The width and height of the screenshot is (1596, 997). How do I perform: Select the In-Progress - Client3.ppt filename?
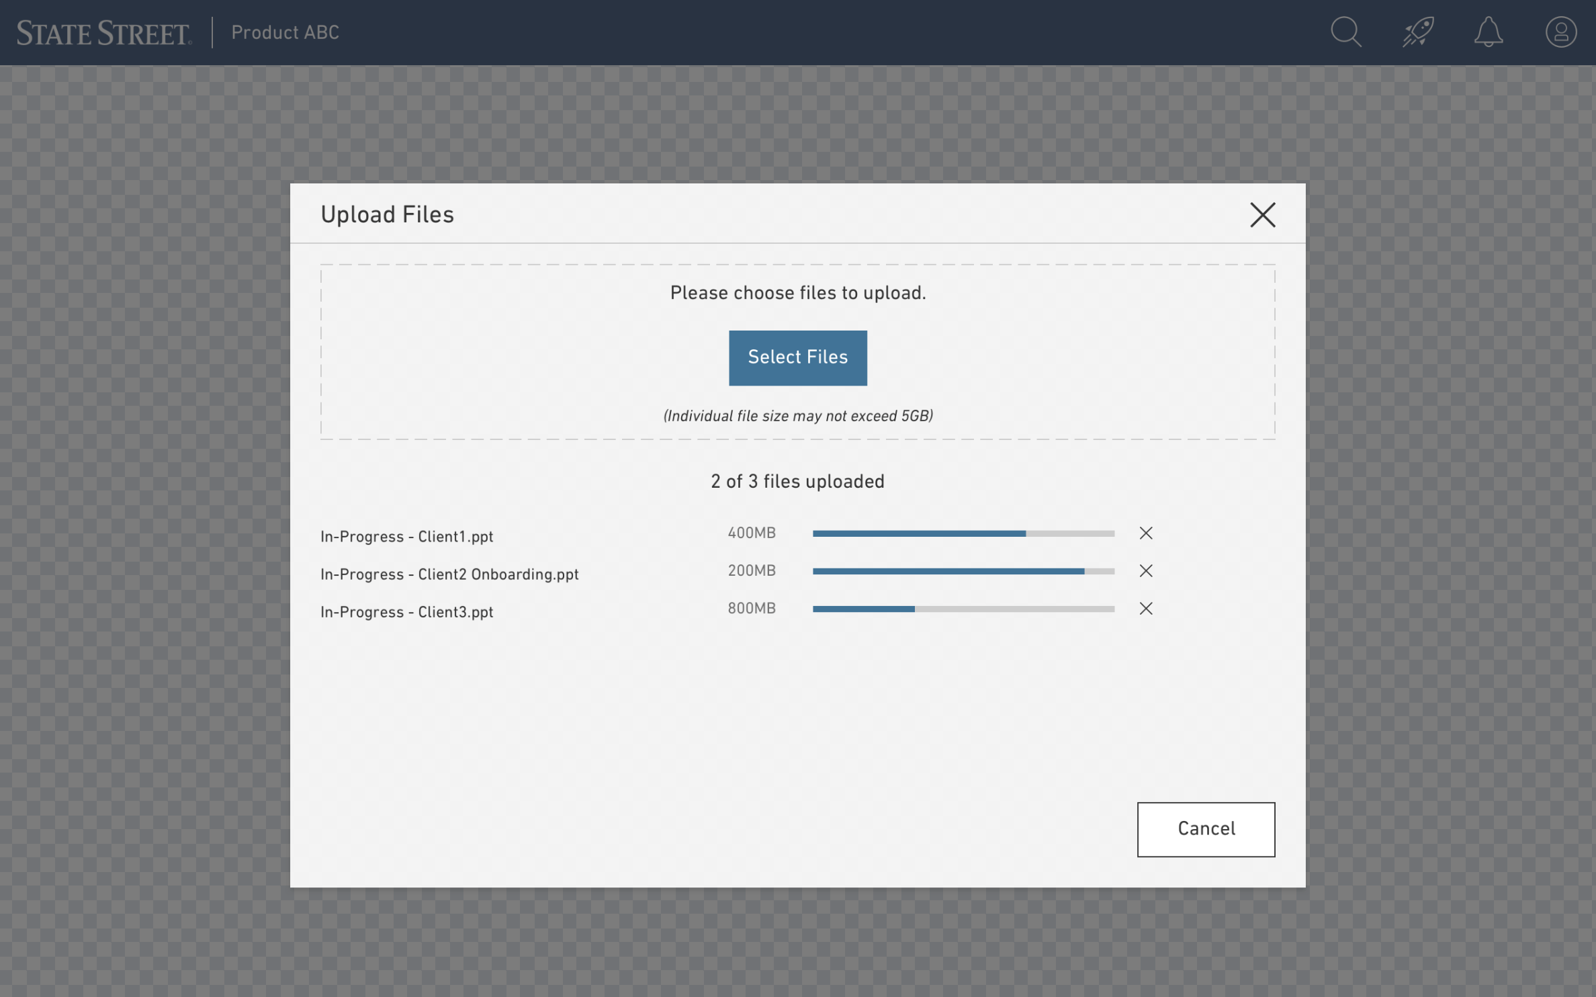(406, 612)
